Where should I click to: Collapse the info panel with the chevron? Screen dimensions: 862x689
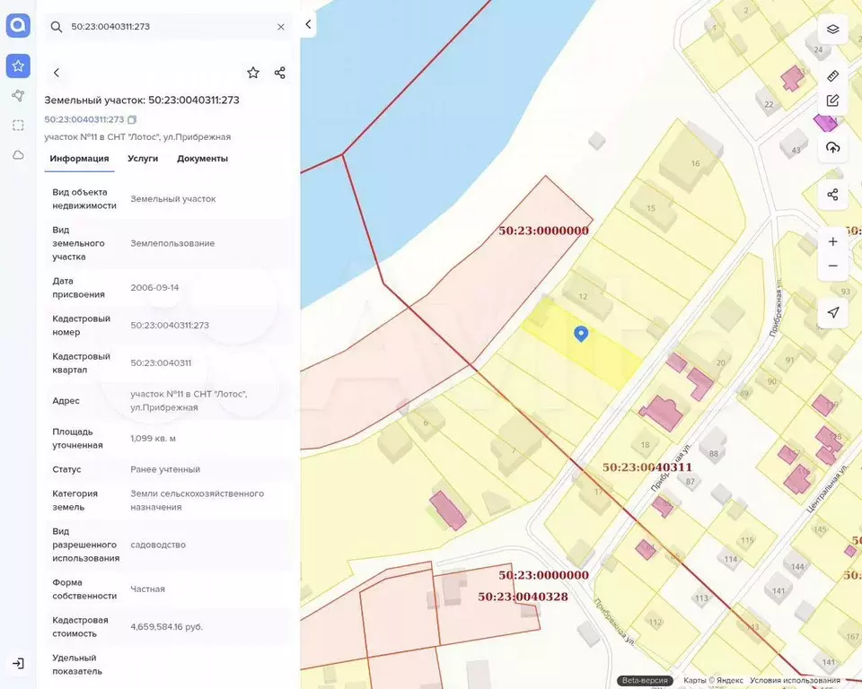click(308, 24)
